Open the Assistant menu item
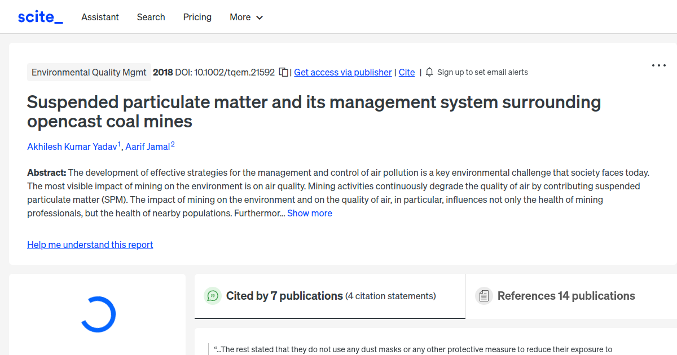The image size is (677, 355). coord(100,17)
